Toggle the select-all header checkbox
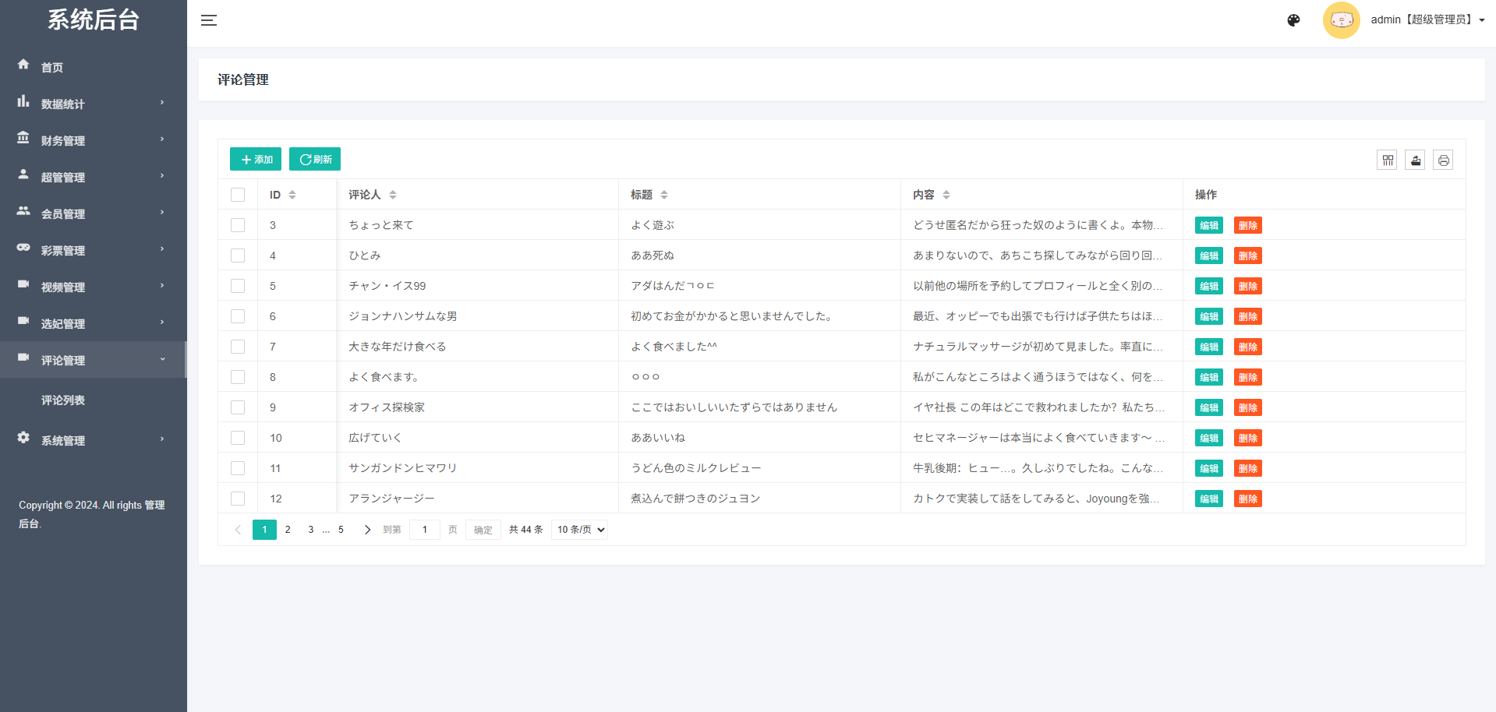The width and height of the screenshot is (1496, 712). [238, 195]
